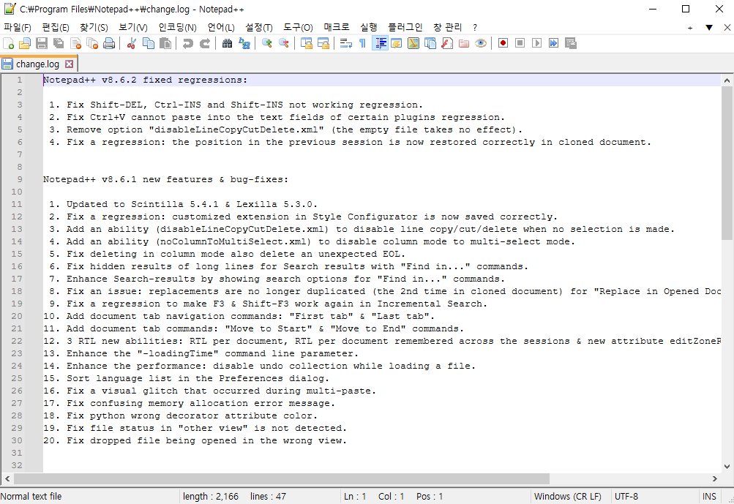Save the file with the floppy disk icon
734x504 pixels.
tap(42, 43)
